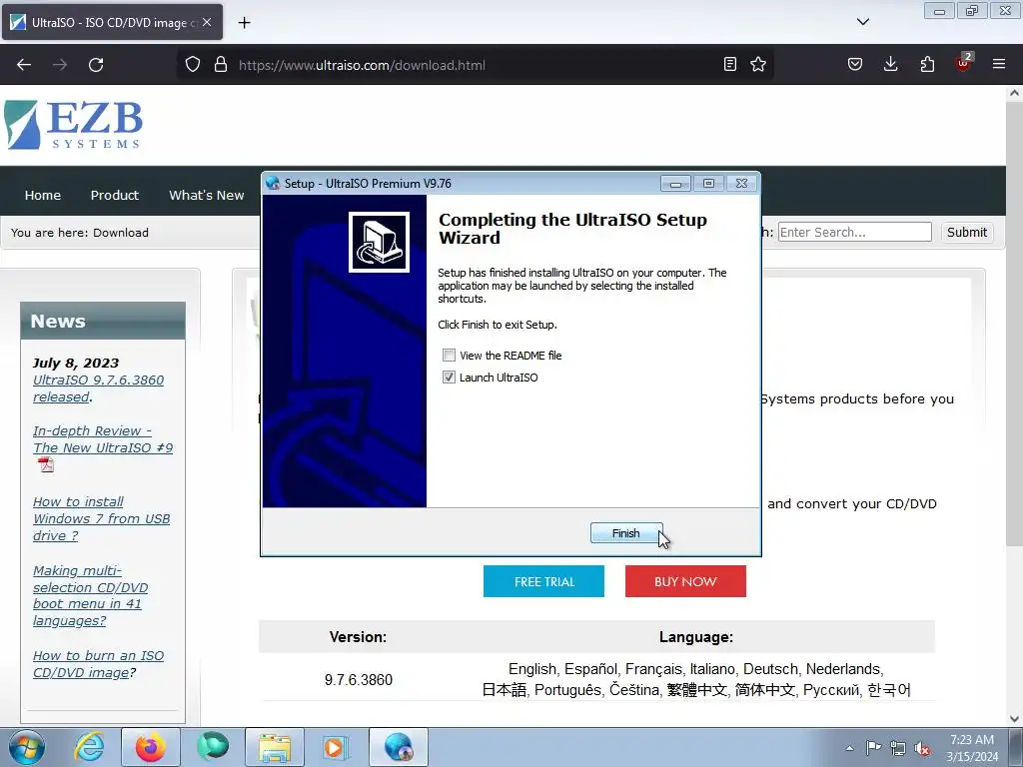Click the page scrollbar down arrow
Image resolution: width=1023 pixels, height=767 pixels.
coord(1015,719)
